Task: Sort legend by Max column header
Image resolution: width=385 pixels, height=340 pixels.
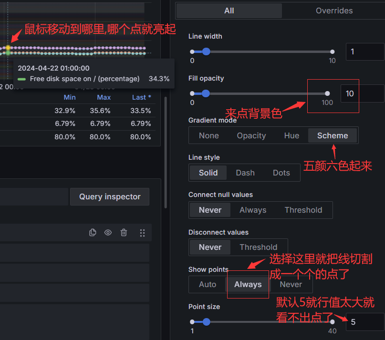Action: [104, 97]
